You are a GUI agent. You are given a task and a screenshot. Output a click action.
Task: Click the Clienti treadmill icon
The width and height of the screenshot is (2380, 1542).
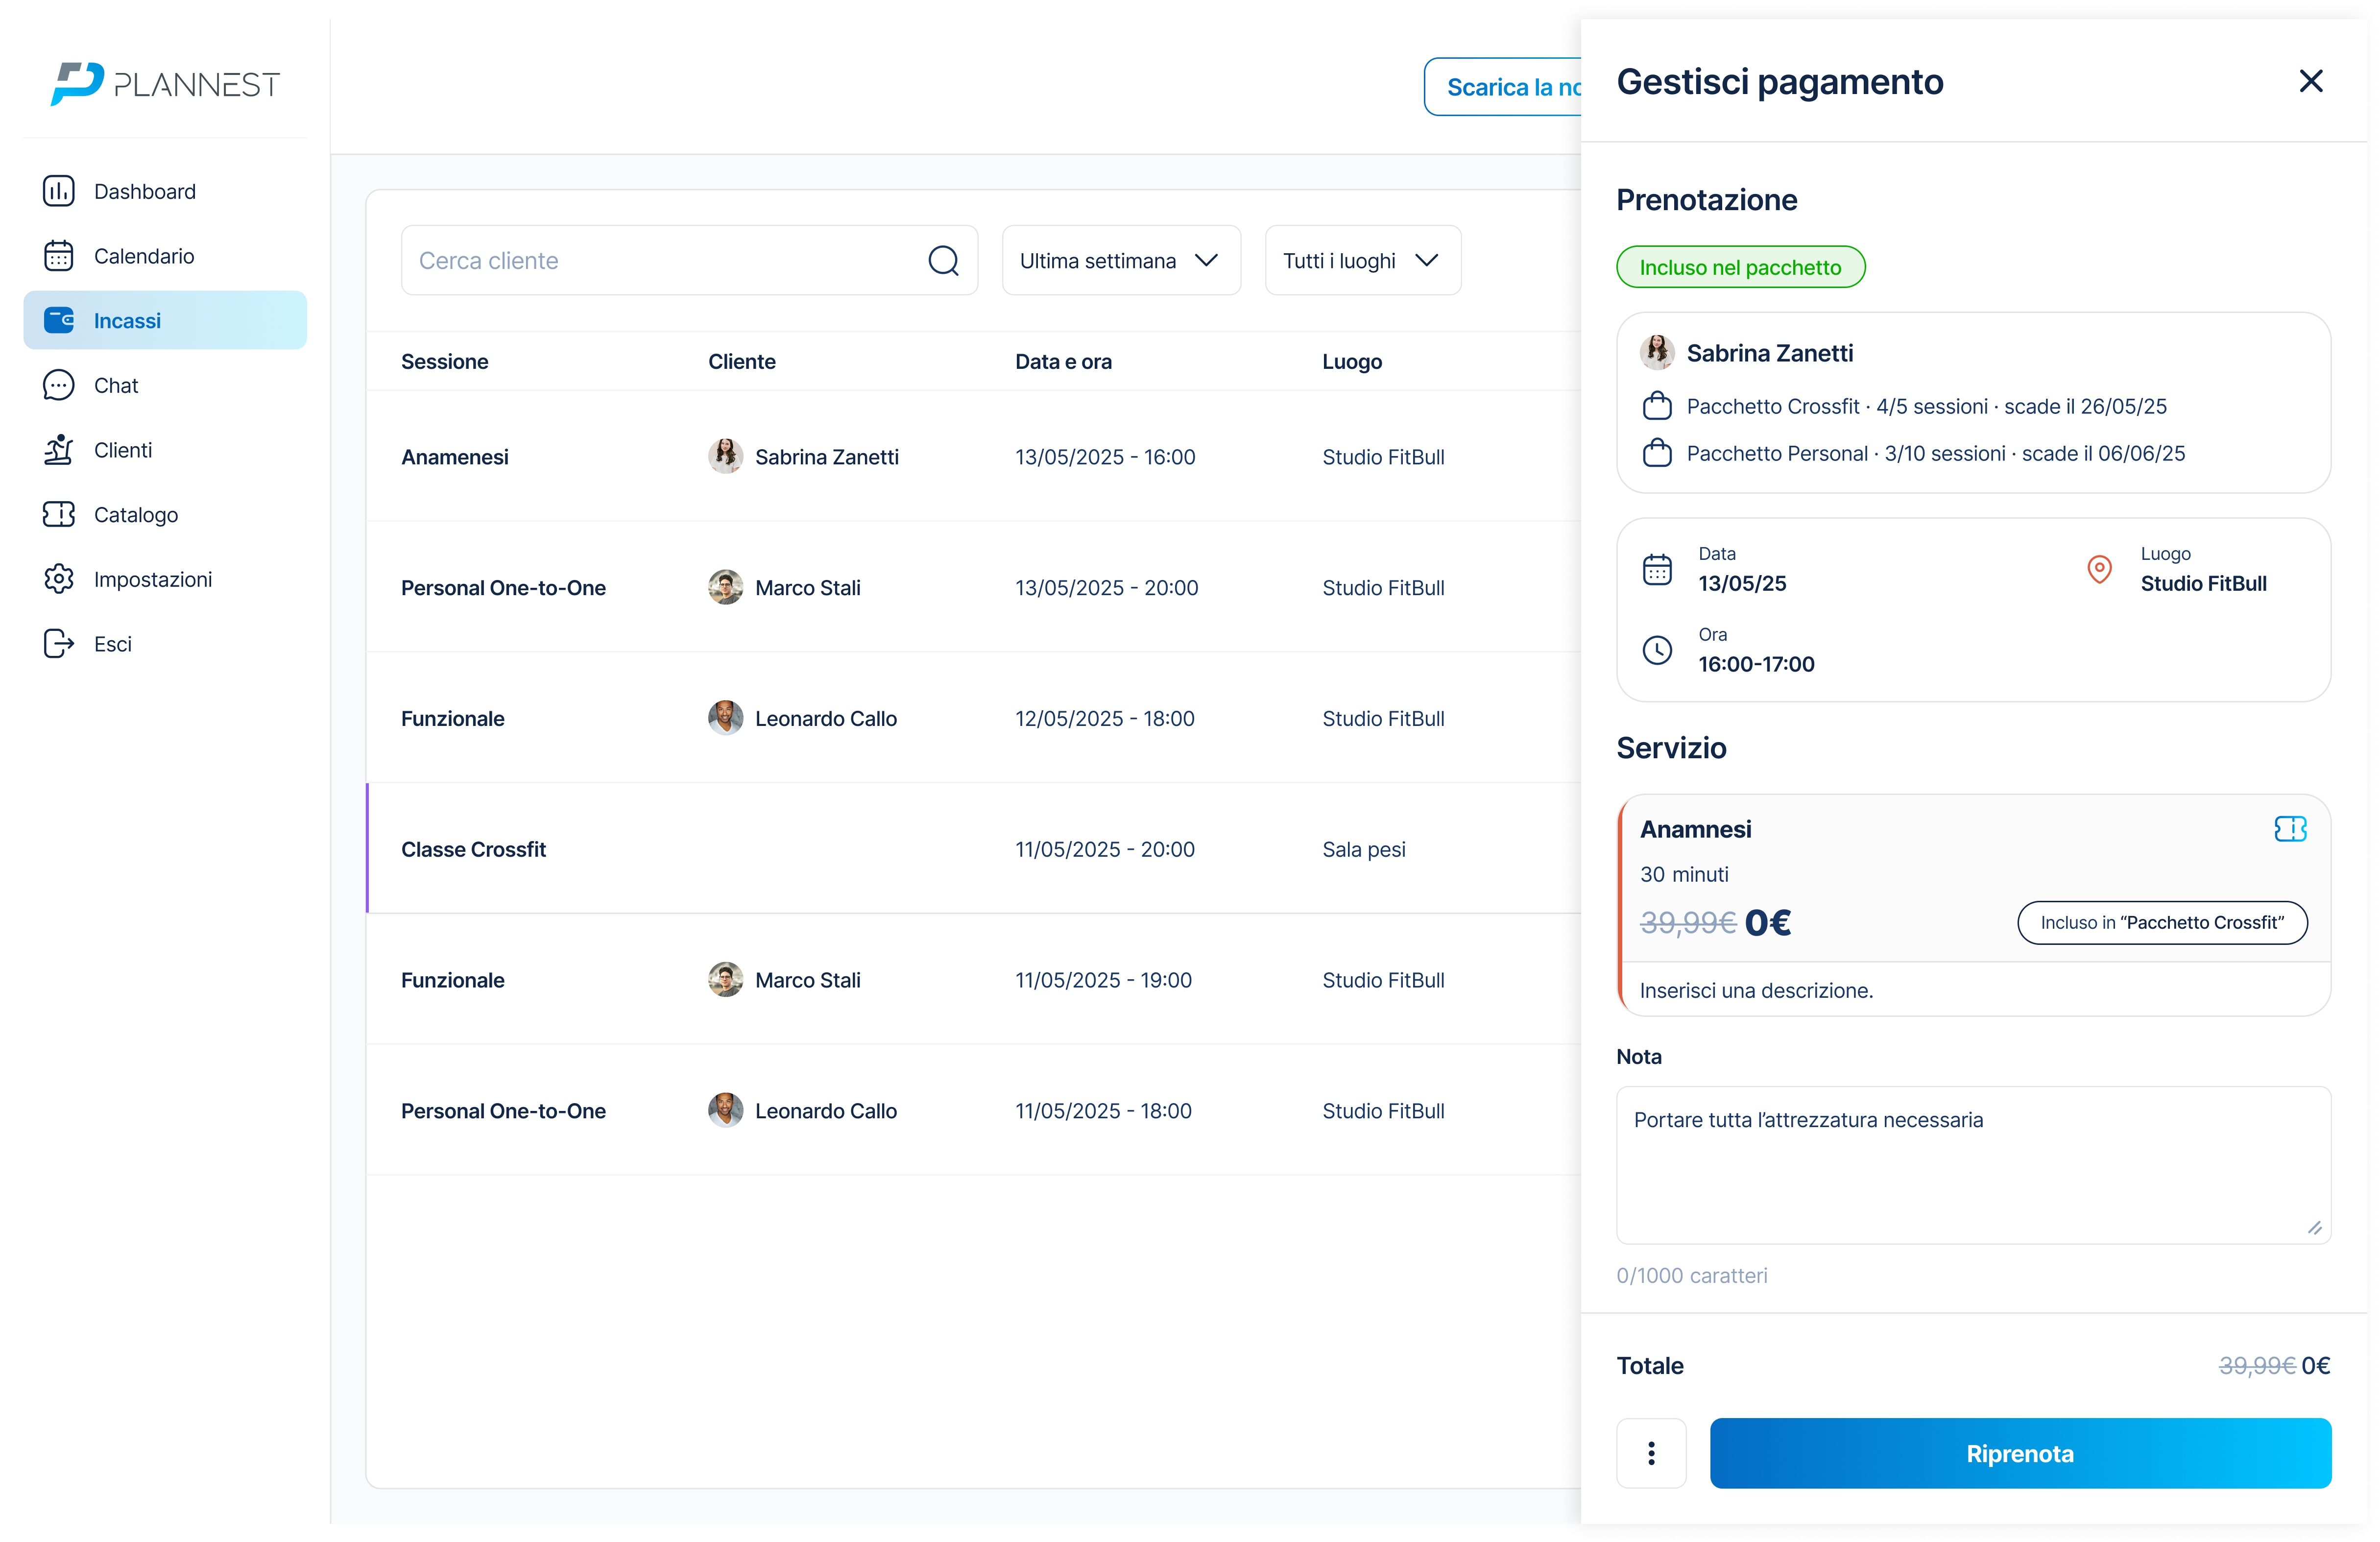[59, 450]
